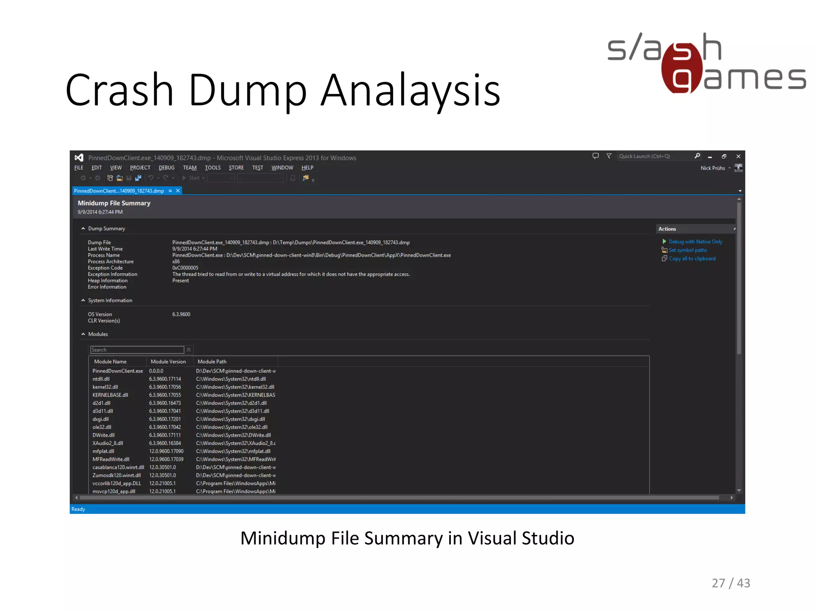Image resolution: width=815 pixels, height=611 pixels.
Task: Open the EDIT menu
Action: click(x=97, y=168)
